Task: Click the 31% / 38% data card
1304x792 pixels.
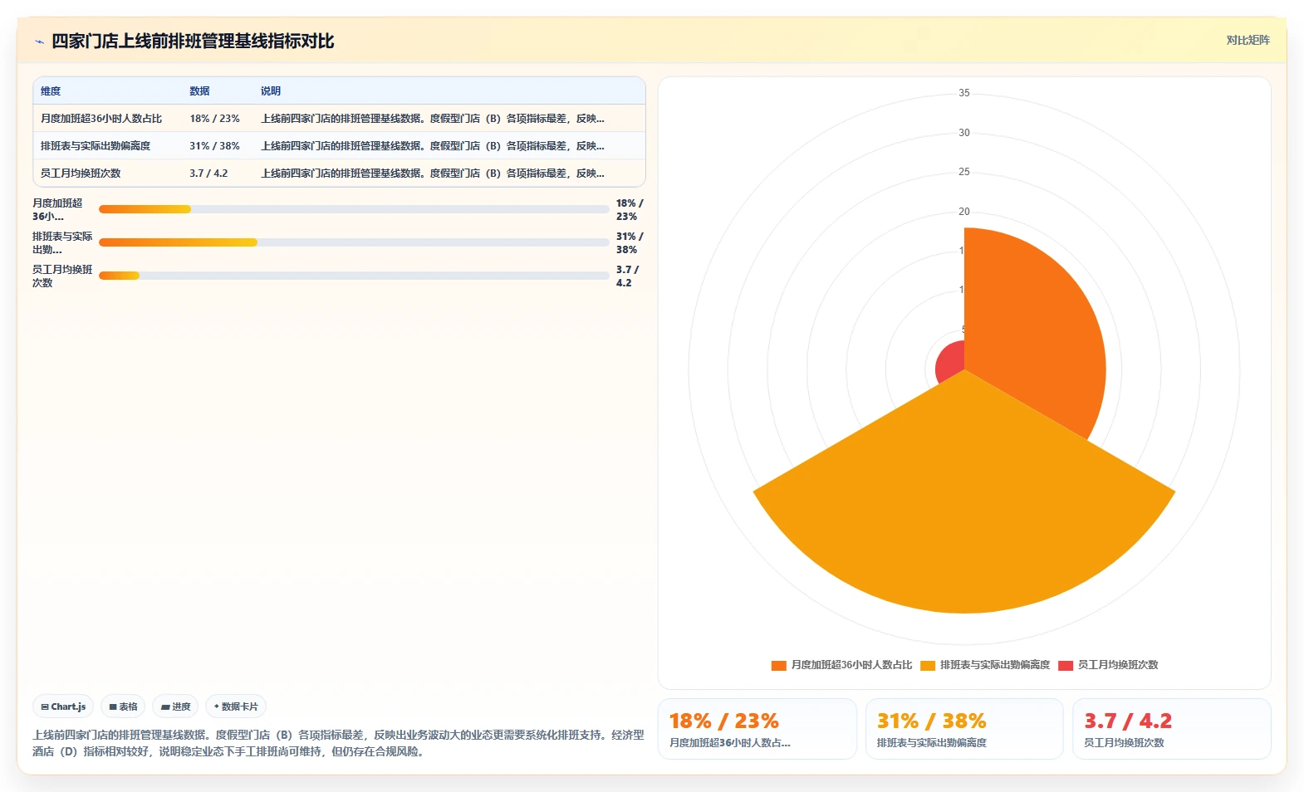Action: 964,729
